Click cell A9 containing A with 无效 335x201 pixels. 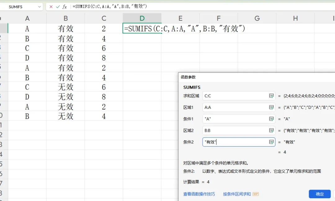coord(27,106)
